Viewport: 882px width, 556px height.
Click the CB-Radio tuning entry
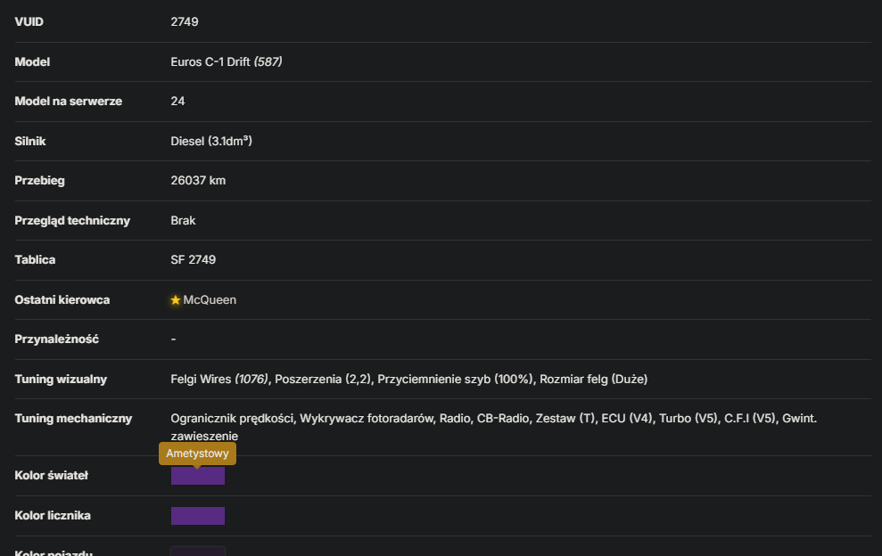[503, 418]
